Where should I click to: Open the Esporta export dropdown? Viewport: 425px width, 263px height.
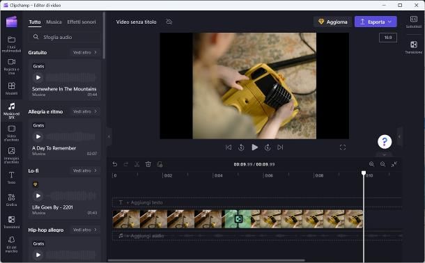click(376, 22)
